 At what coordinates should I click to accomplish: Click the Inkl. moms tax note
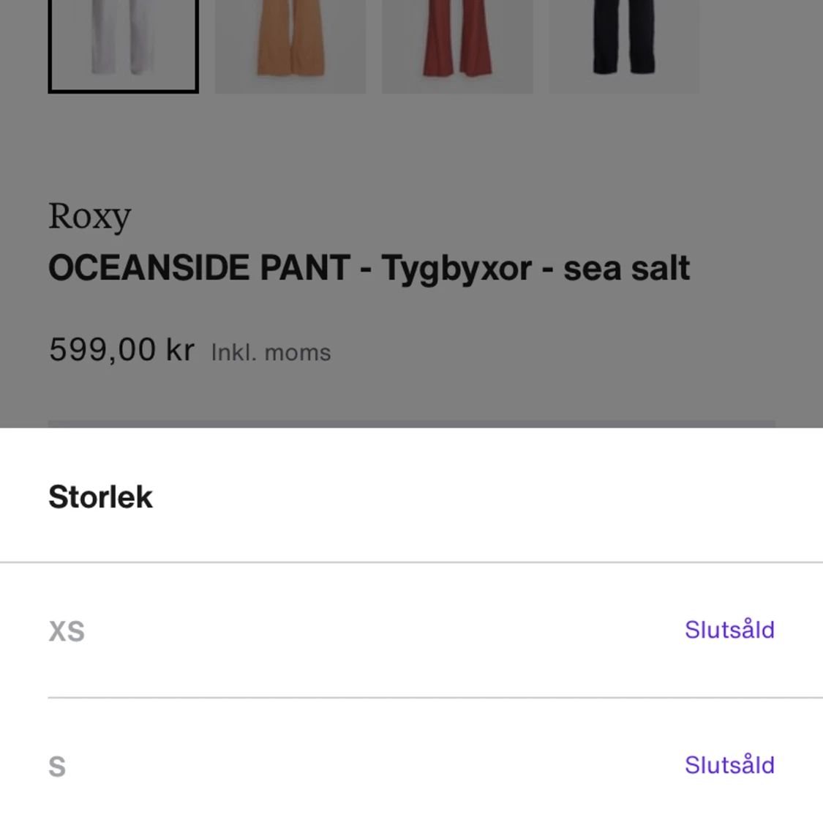(271, 353)
